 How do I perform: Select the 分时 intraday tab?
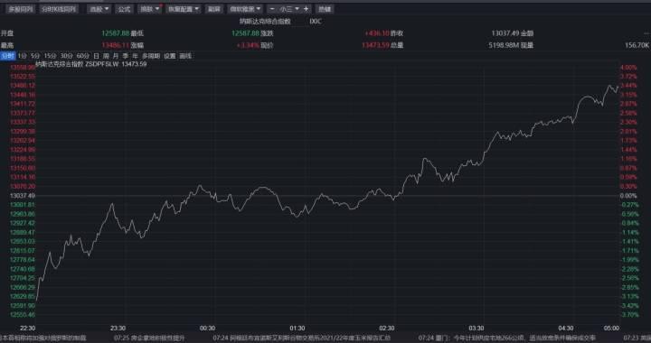[7, 56]
